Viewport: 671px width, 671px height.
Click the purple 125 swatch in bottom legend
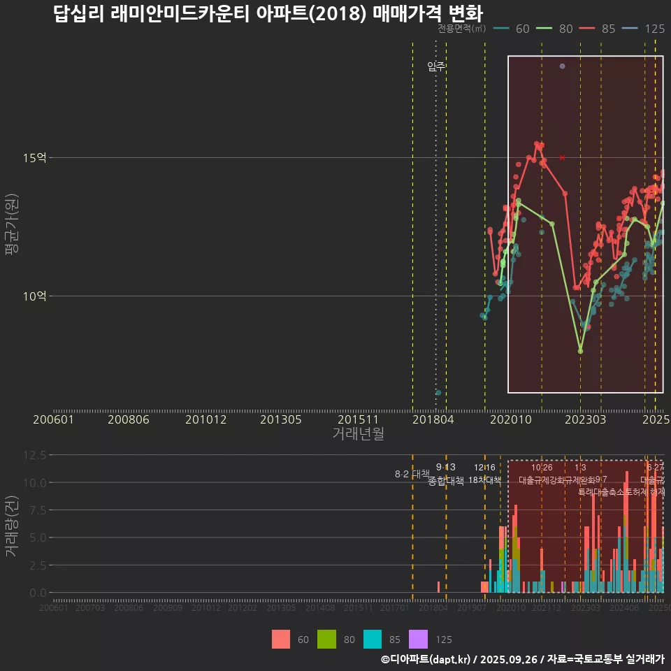click(418, 639)
